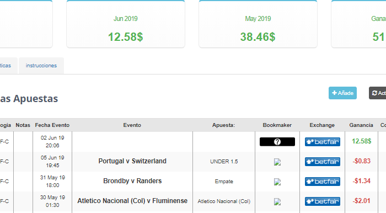
Task: Click Betfair logo in Brondby v Randers row
Action: tap(323, 182)
